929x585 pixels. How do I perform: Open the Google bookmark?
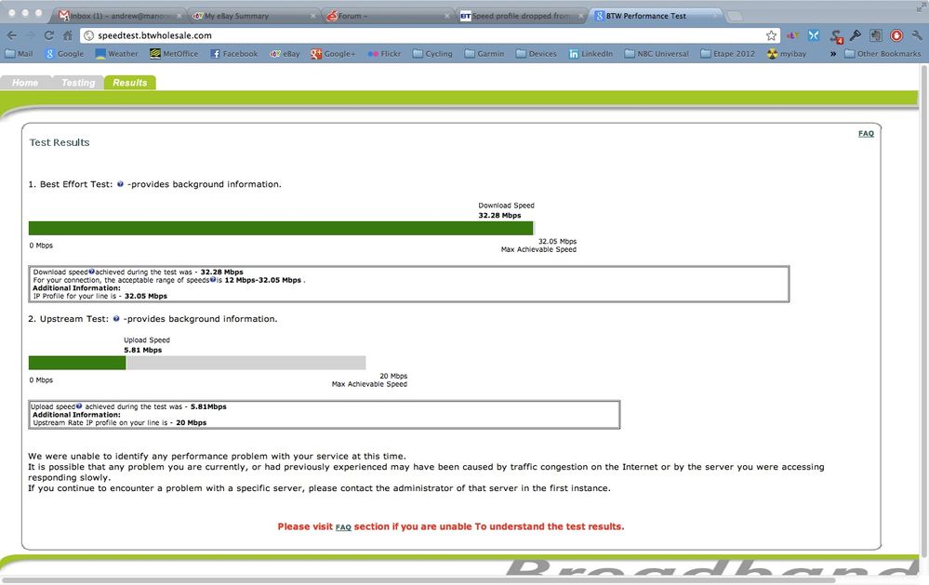click(64, 53)
